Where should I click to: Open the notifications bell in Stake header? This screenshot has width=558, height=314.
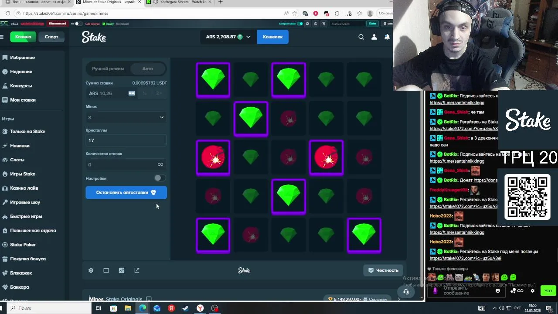point(387,37)
